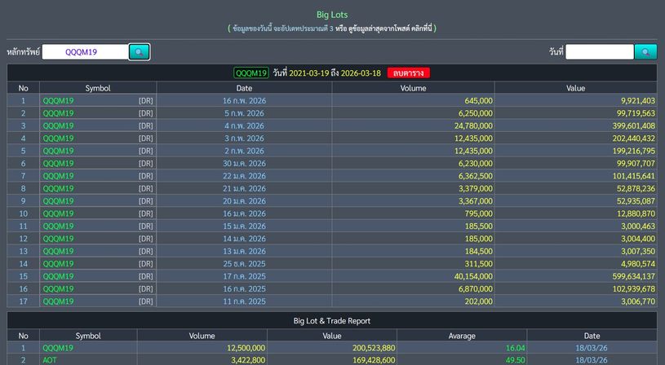Select the row dated 30 ม.ค. 2026

click(x=244, y=163)
